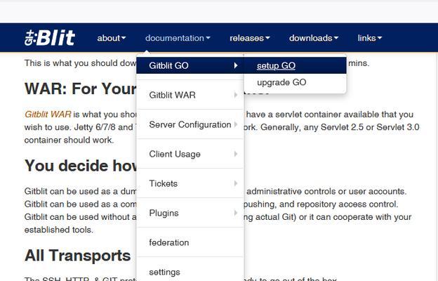The height and width of the screenshot is (281, 438).
Task: Collapse the documentation dropdown menu
Action: (x=178, y=38)
